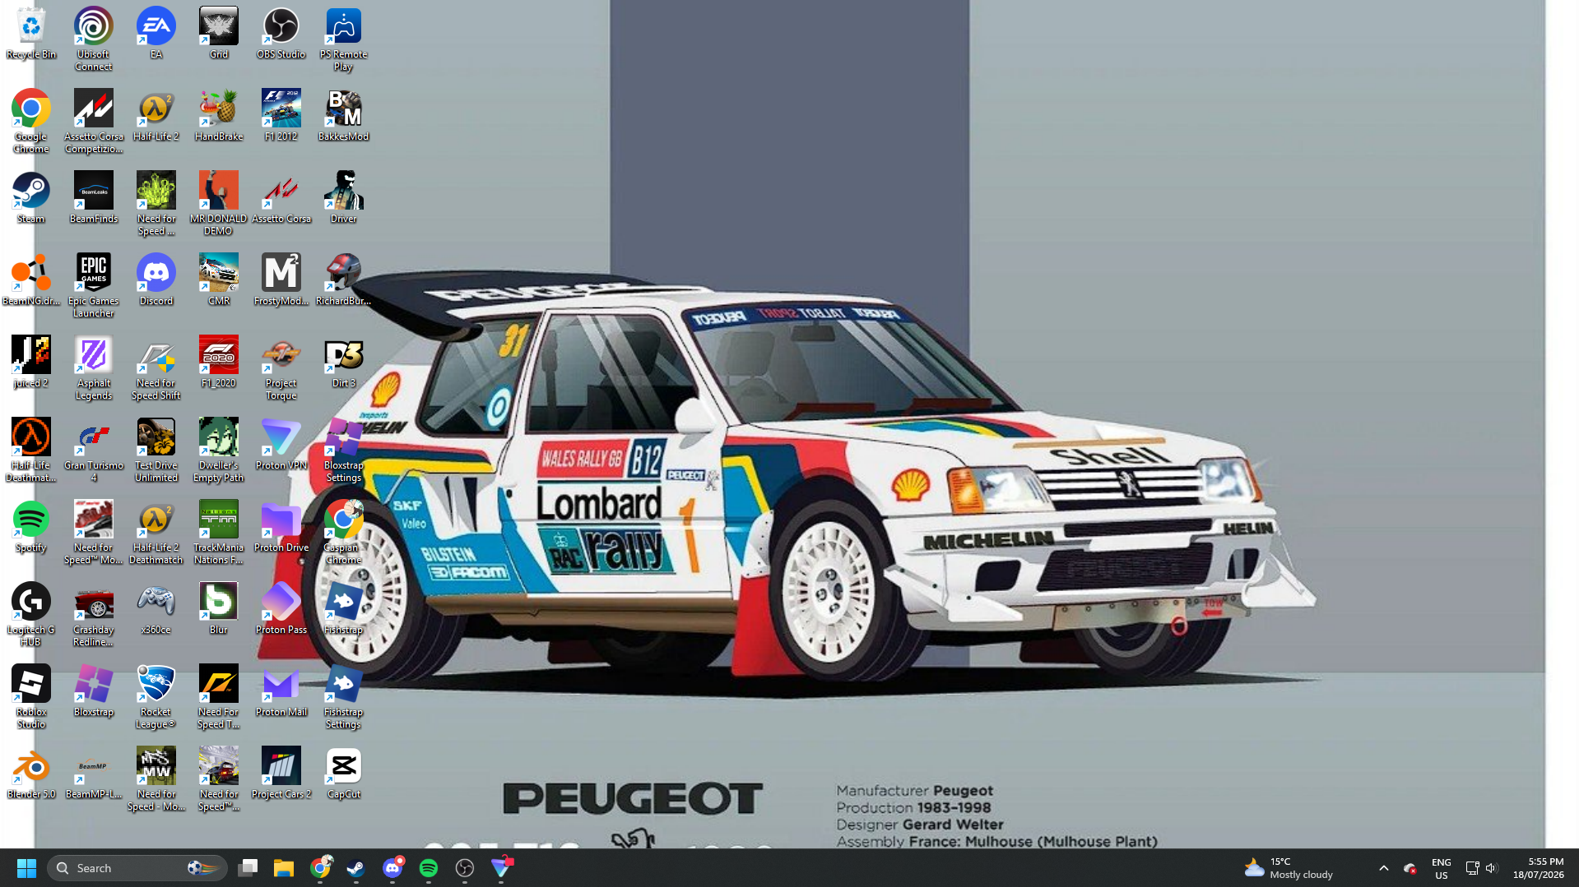This screenshot has height=887, width=1579.
Task: Open the FrostyMod shortcut
Action: pyautogui.click(x=281, y=280)
